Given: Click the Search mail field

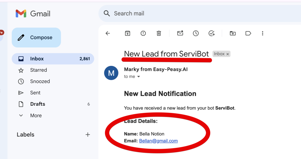Looking at the screenshot, I should 176,13.
